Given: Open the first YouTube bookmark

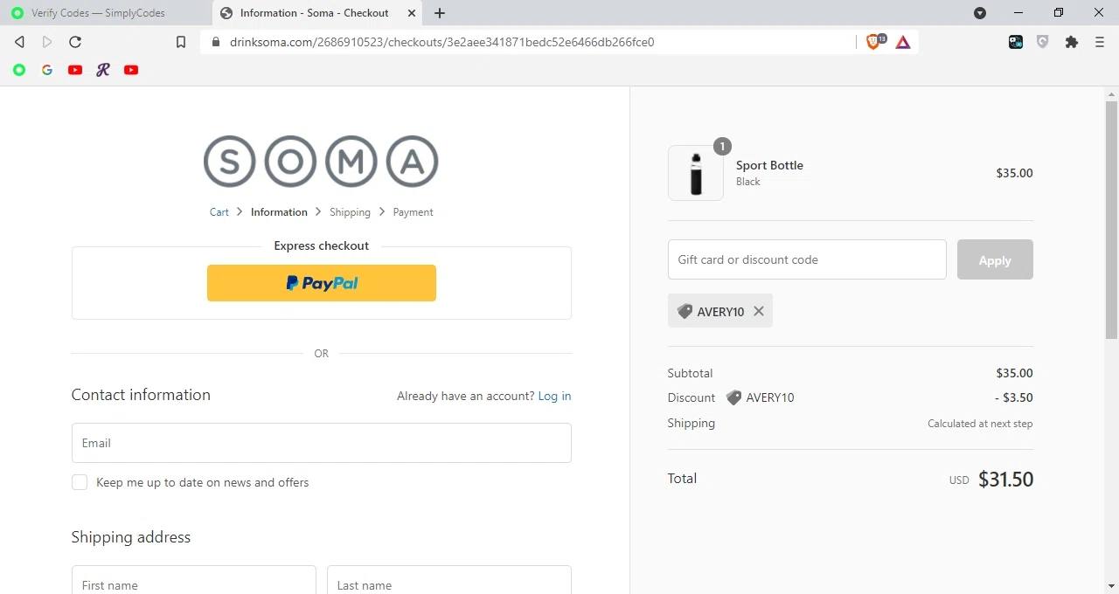Looking at the screenshot, I should [x=75, y=70].
